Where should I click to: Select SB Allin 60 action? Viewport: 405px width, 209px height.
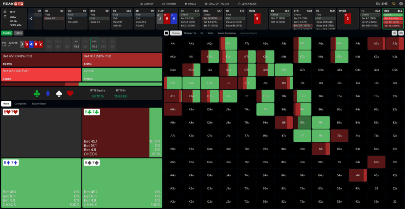[122, 26]
